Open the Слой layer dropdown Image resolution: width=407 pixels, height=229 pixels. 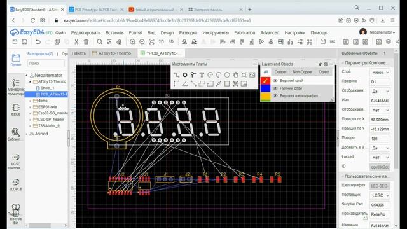[x=380, y=72]
